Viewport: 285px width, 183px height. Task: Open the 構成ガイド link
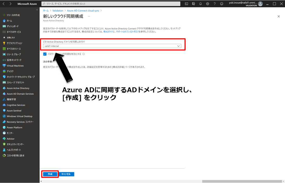[x=108, y=32]
